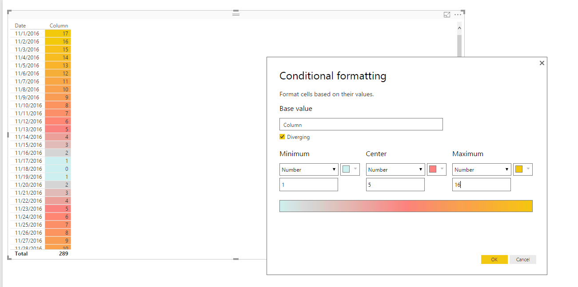Click the Maximum value field containing 16
The height and width of the screenshot is (287, 578).
click(x=482, y=185)
